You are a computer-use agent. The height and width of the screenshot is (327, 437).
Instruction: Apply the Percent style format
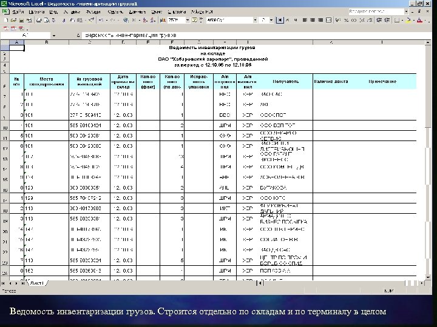(346, 20)
